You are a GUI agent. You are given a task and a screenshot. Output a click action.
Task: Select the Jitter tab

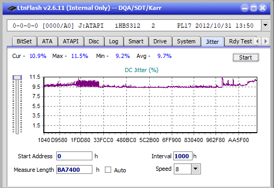point(212,42)
